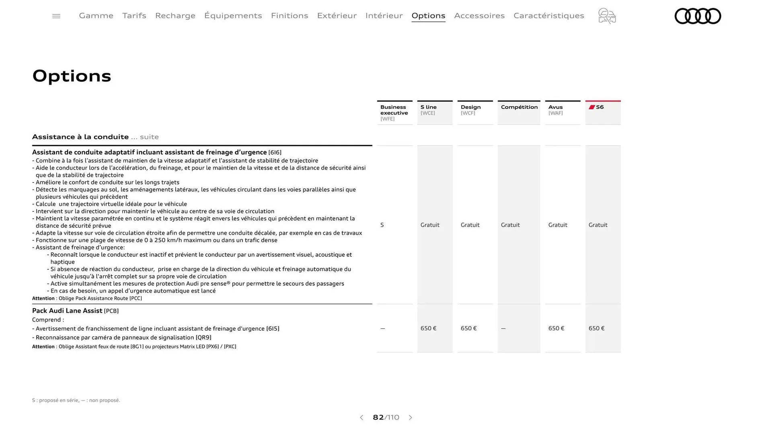Switch to Intérieur tab
Image resolution: width=772 pixels, height=434 pixels.
(384, 16)
